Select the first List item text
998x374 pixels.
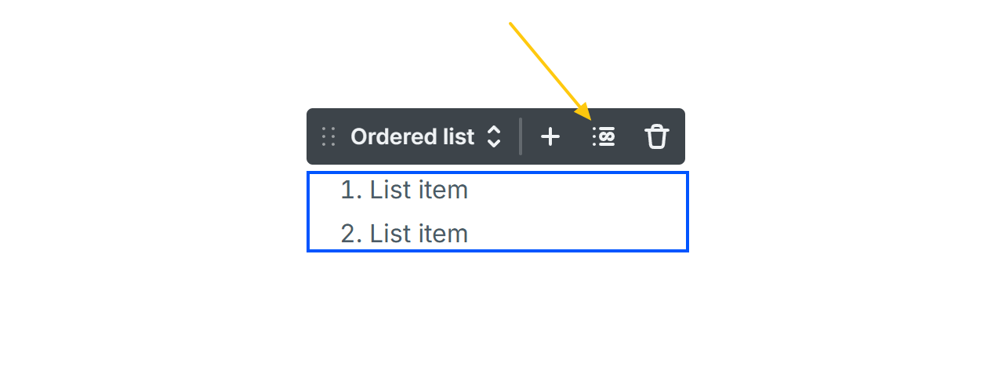(x=419, y=190)
